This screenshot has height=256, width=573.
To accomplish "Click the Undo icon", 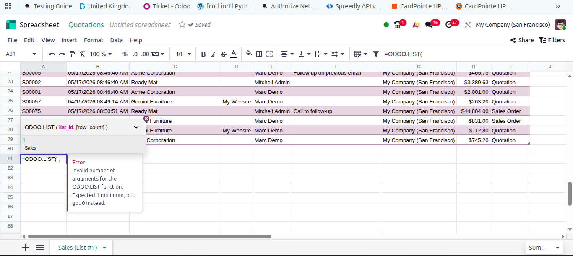I will click(x=52, y=54).
